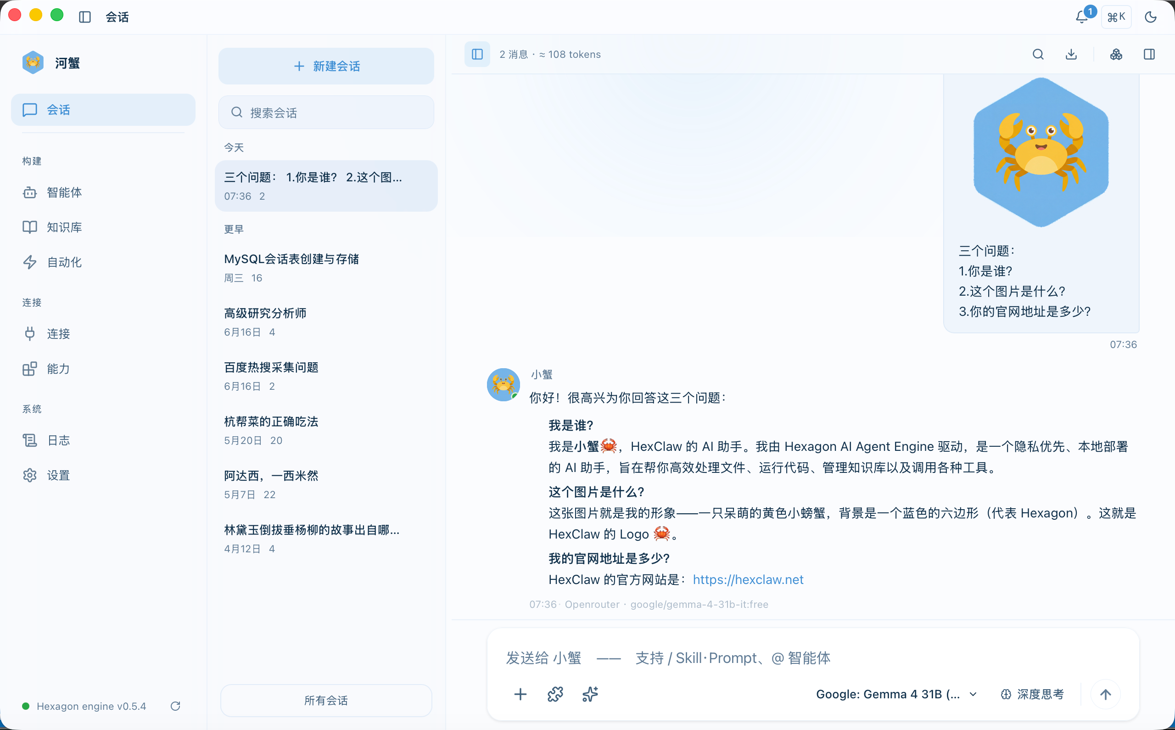Open the 设置 page
This screenshot has height=730, width=1175.
[103, 476]
